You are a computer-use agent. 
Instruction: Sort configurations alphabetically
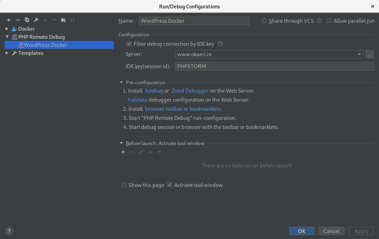pos(72,20)
